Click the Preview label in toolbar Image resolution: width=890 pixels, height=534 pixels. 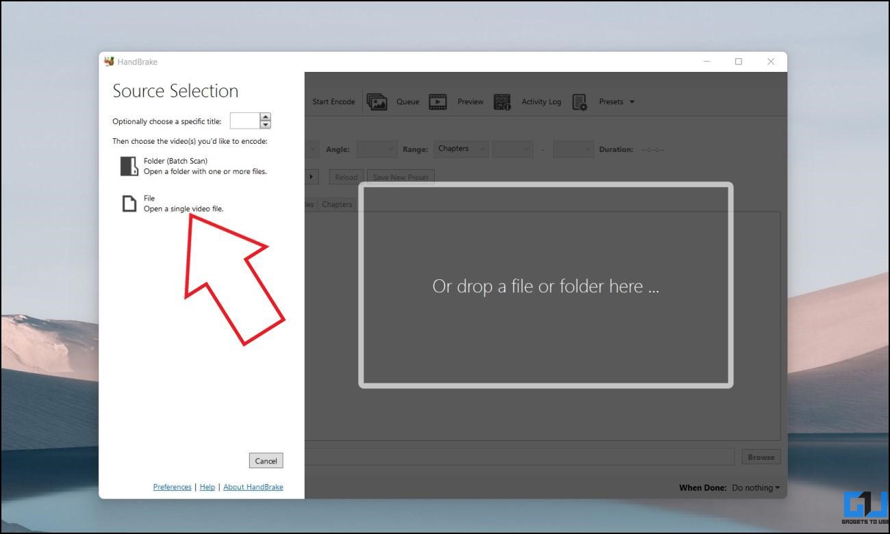coord(470,102)
